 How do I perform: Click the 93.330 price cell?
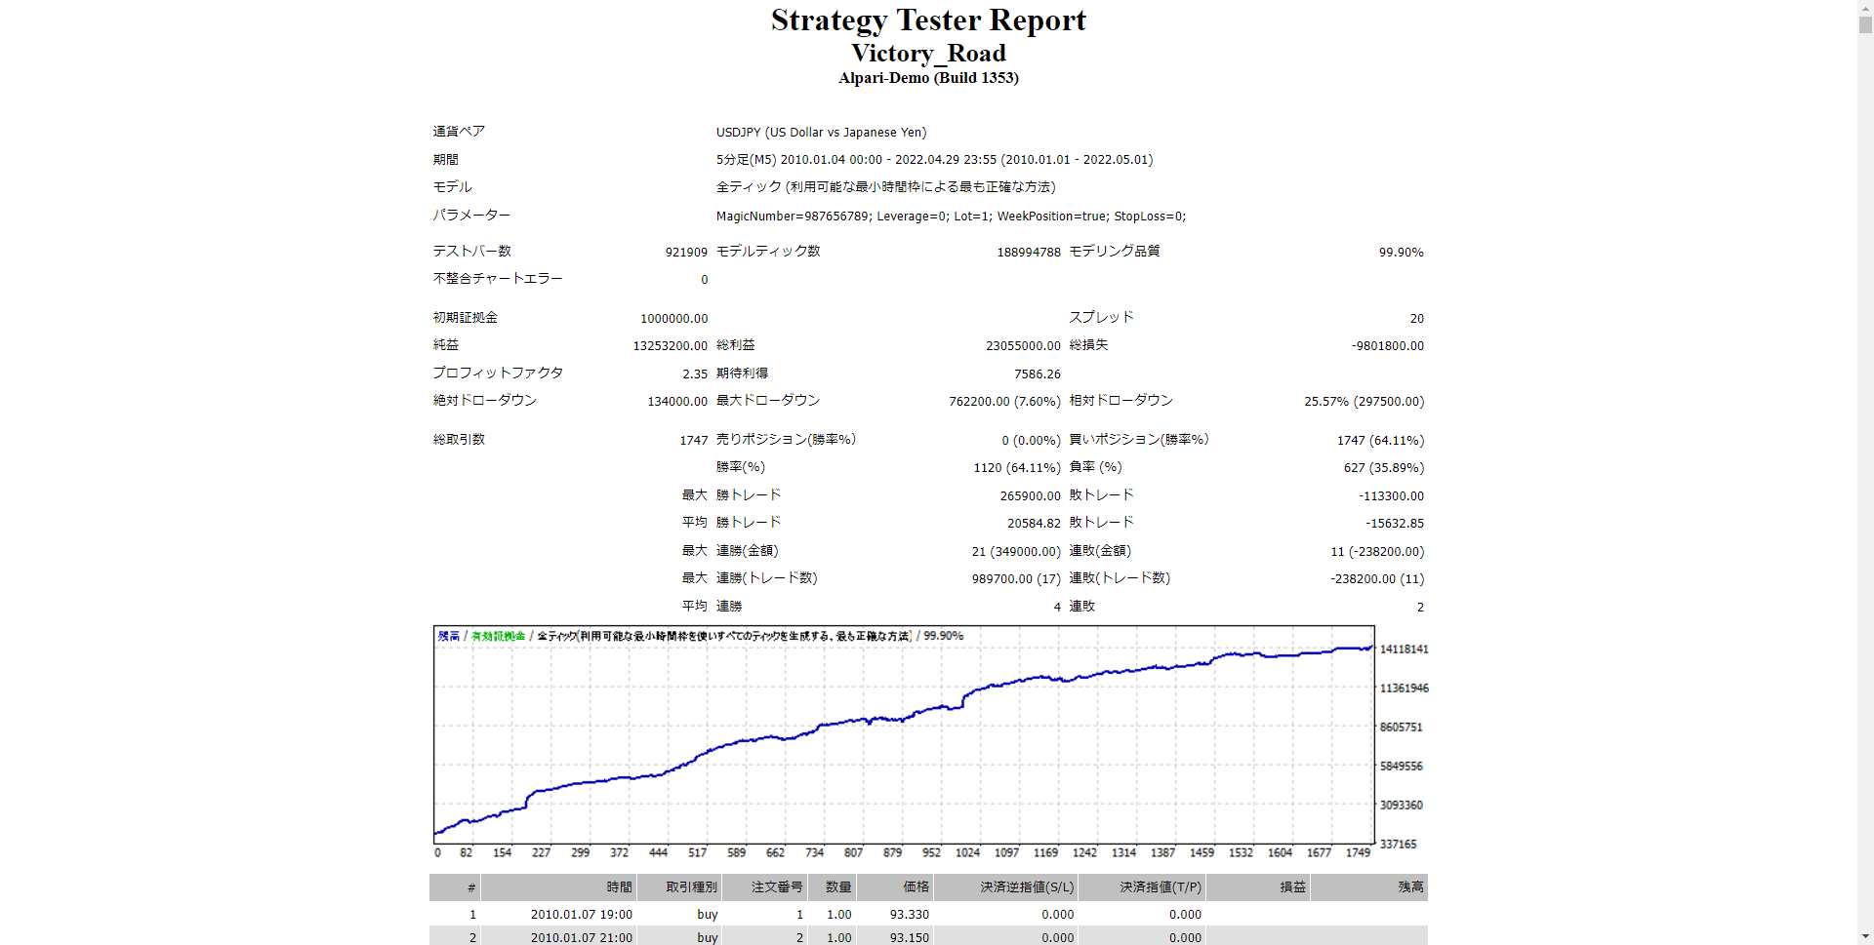pyautogui.click(x=909, y=915)
